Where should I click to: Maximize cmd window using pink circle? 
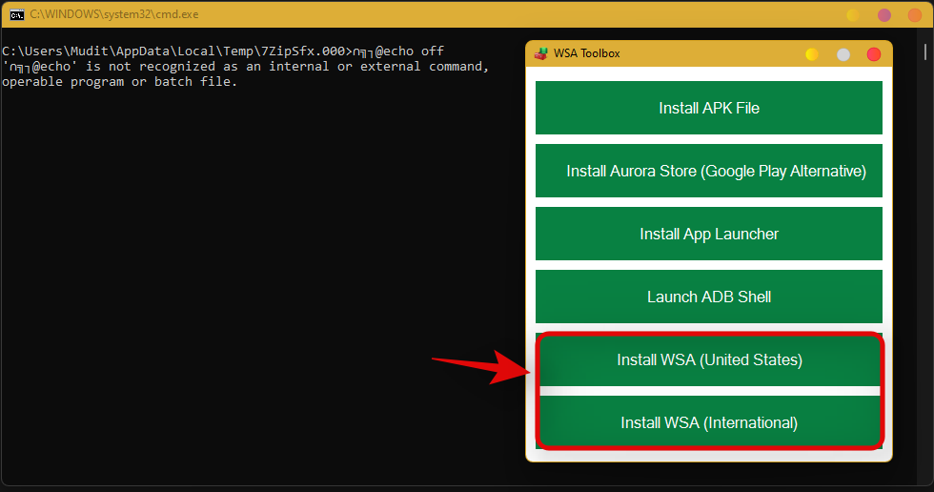click(x=883, y=15)
